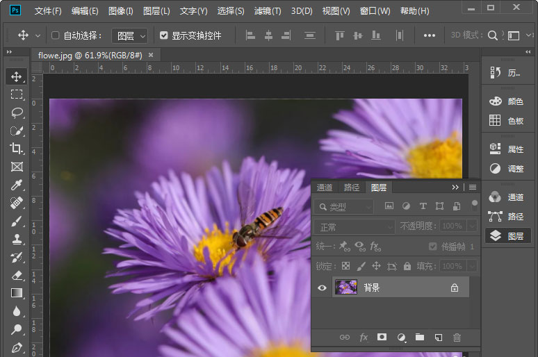Collapse right panel dock double-arrow

tap(528, 52)
